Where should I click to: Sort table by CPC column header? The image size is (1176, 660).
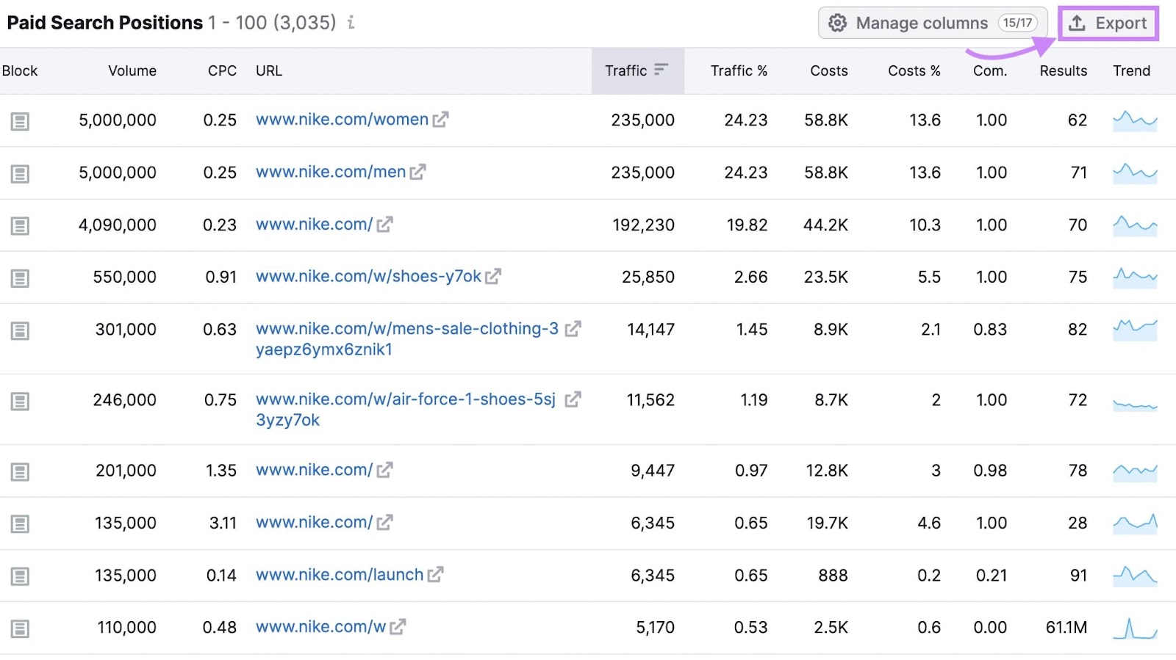[x=222, y=70]
